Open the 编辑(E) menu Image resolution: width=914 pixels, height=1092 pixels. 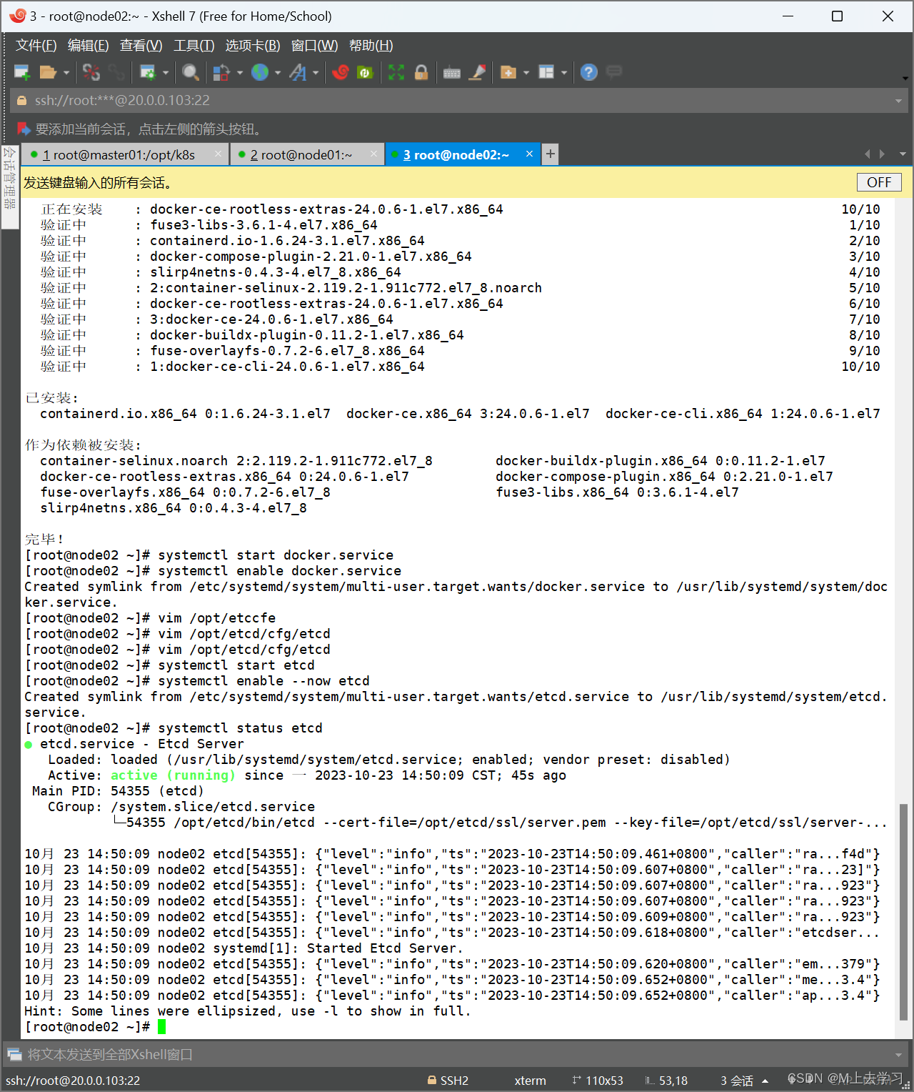tap(89, 46)
